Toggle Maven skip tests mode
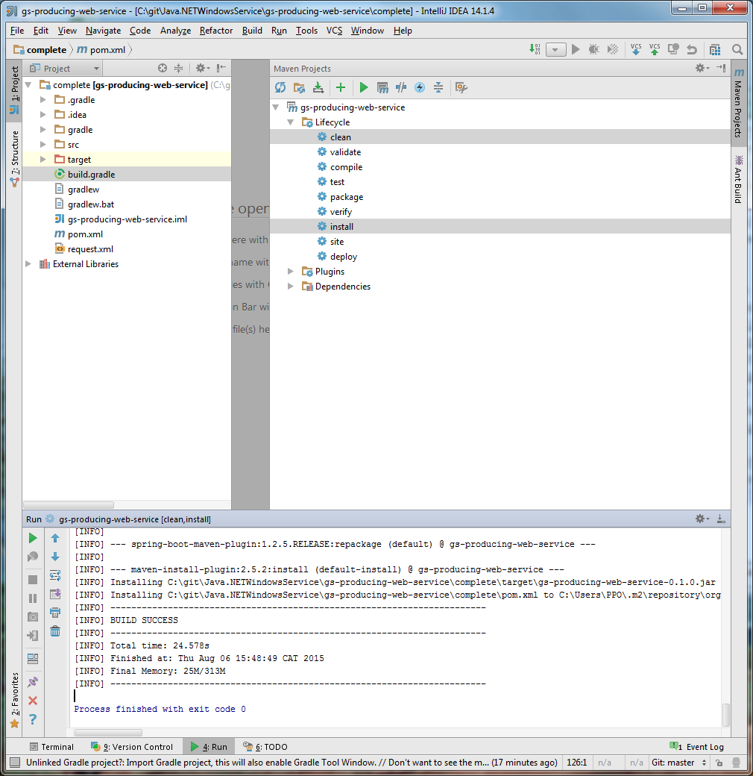The width and height of the screenshot is (753, 776). 420,87
